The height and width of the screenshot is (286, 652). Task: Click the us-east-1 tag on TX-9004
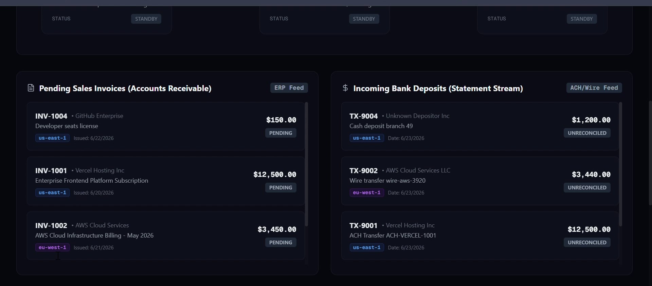click(x=367, y=138)
